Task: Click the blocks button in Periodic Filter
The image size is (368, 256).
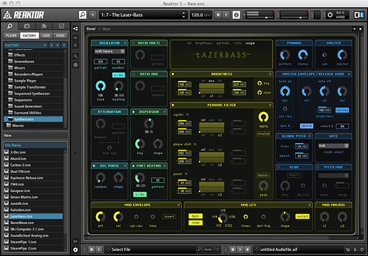Action: [x=263, y=176]
